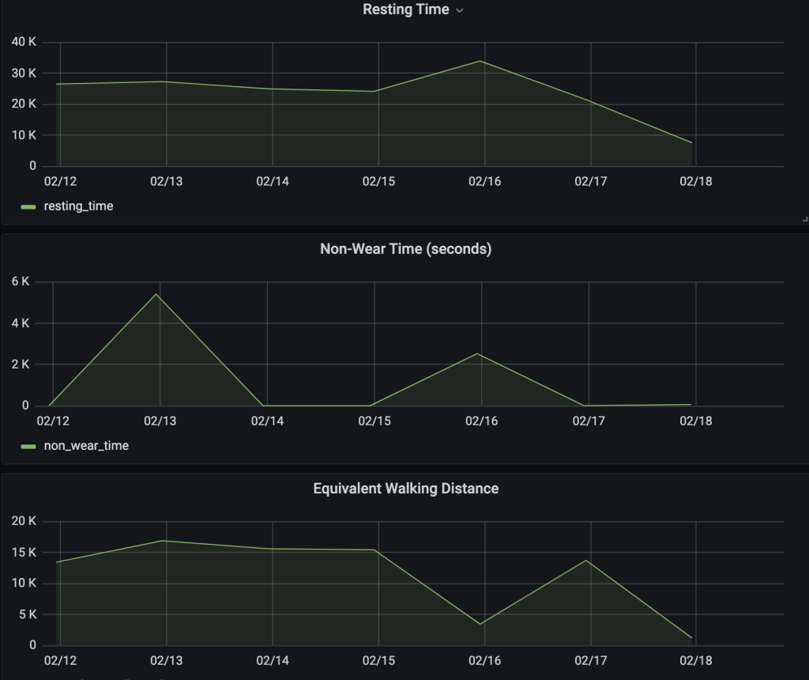The image size is (809, 680).
Task: Click the 02/14 x-axis label under Resting Time
Action: (273, 182)
